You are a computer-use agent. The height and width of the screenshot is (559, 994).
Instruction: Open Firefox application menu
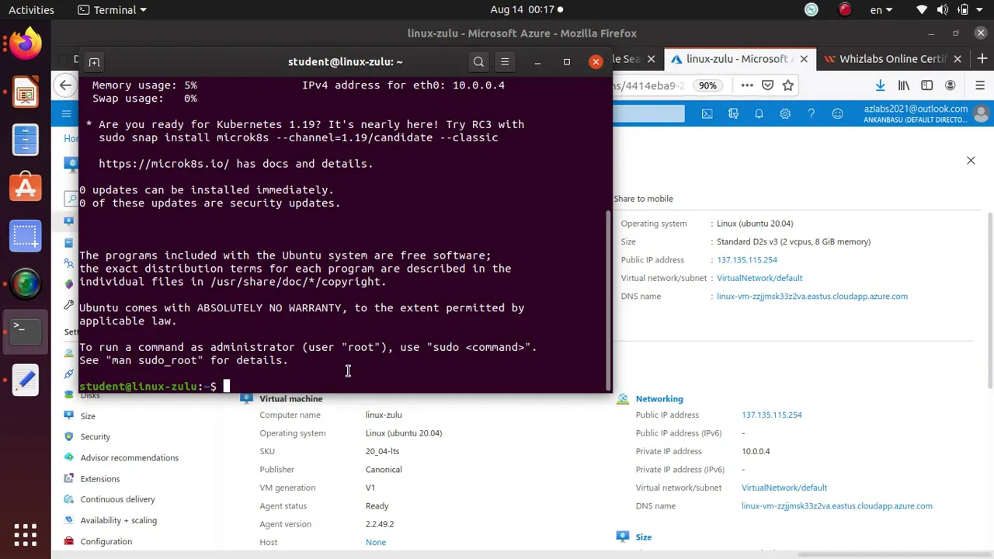tap(980, 85)
